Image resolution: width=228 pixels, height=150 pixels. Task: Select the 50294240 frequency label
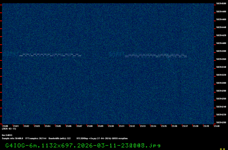[x=221, y=107]
